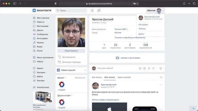Search wall posts with magnifier icon
This screenshot has height=111, width=198.
point(161,77)
